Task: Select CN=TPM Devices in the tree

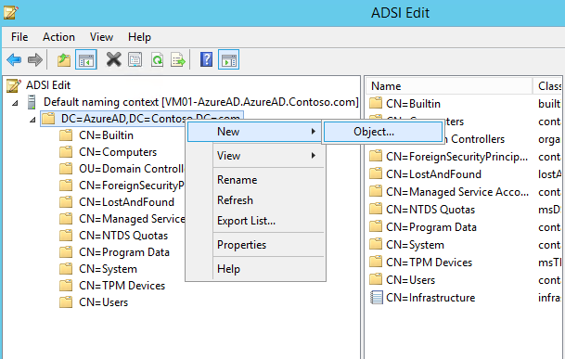Action: [x=122, y=286]
